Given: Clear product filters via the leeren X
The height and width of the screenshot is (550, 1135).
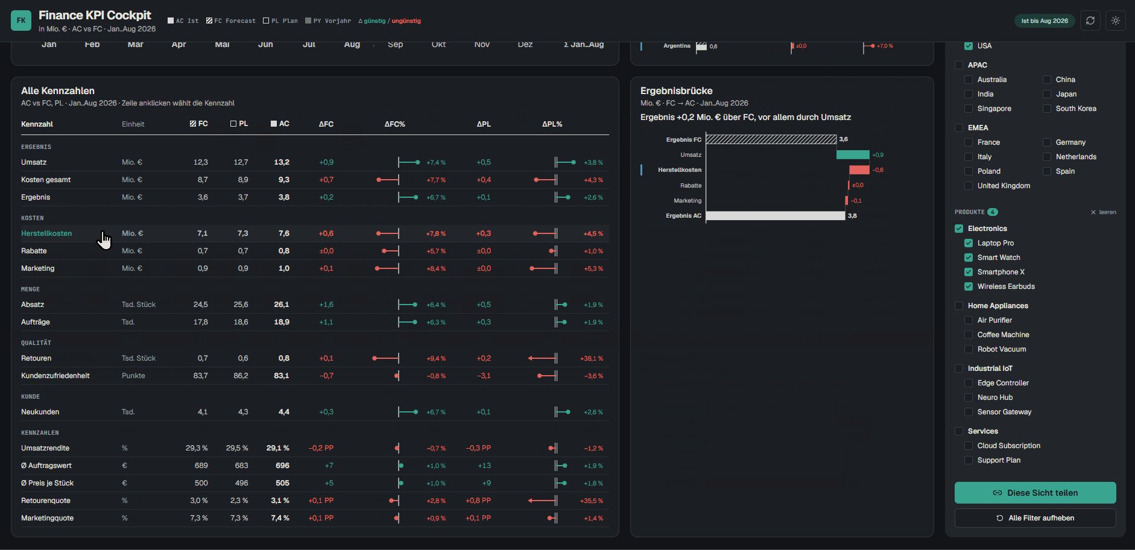Looking at the screenshot, I should pyautogui.click(x=1104, y=212).
